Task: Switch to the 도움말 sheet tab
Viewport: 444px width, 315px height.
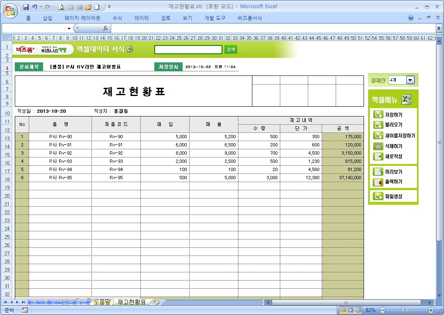Action: [x=101, y=302]
